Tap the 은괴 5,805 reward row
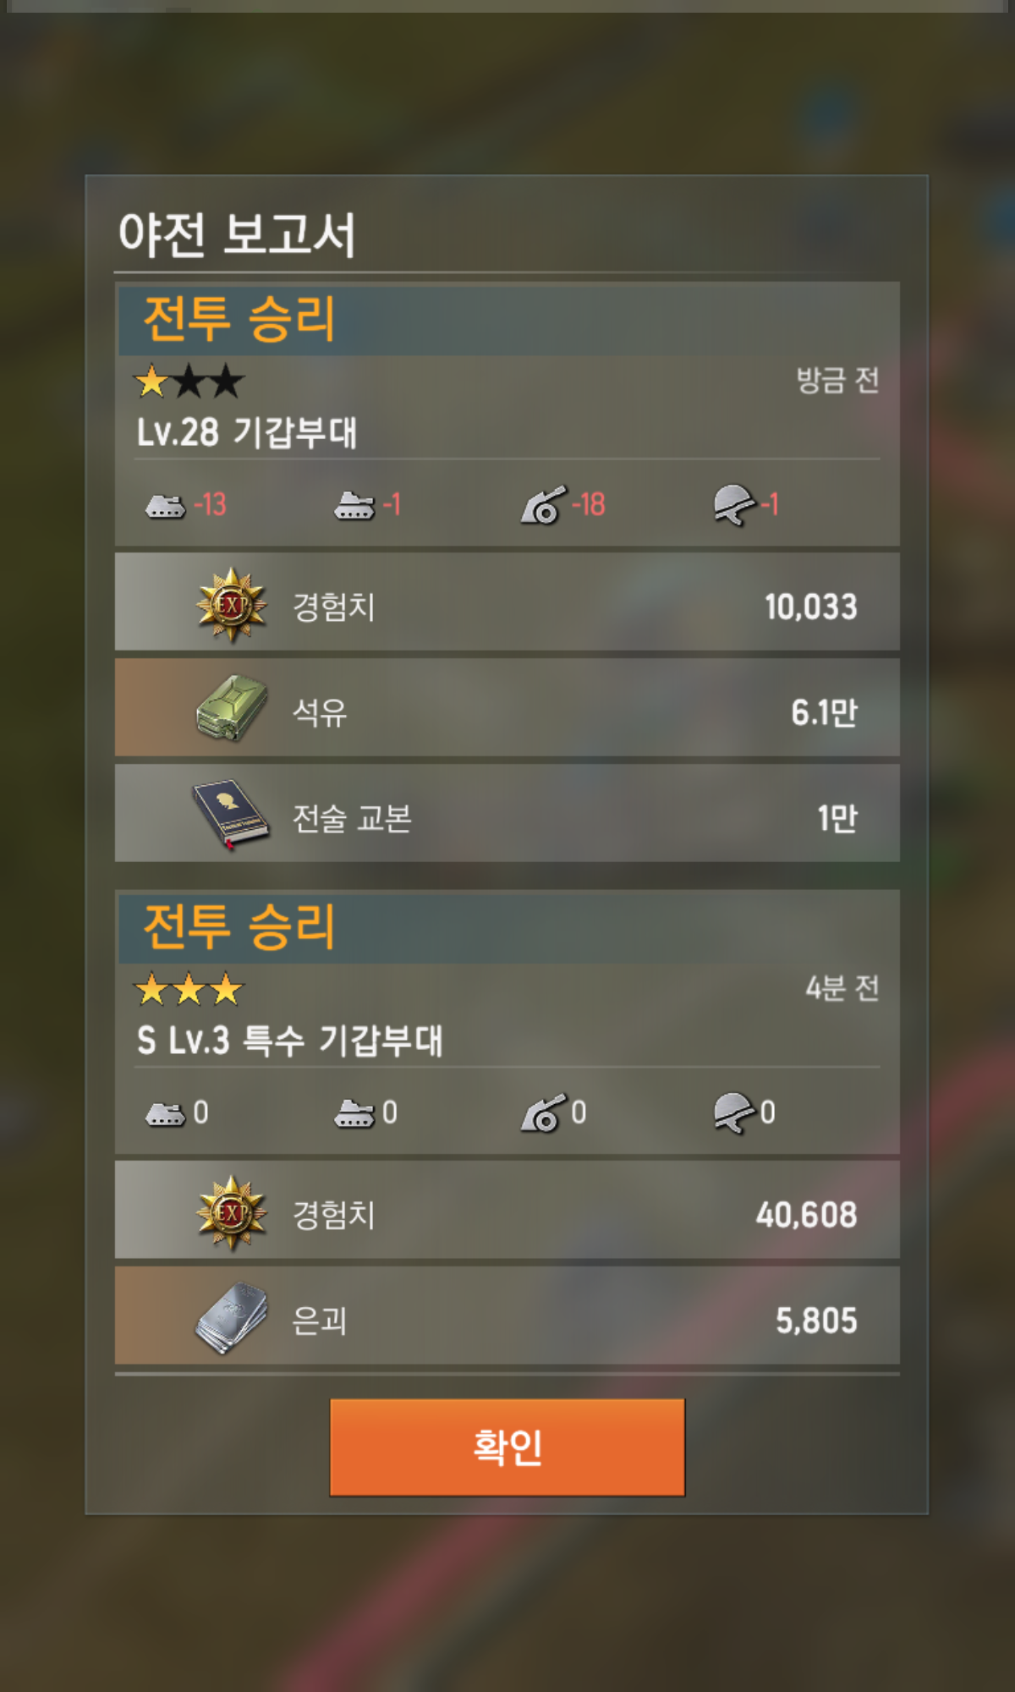This screenshot has height=1692, width=1015. click(507, 1318)
